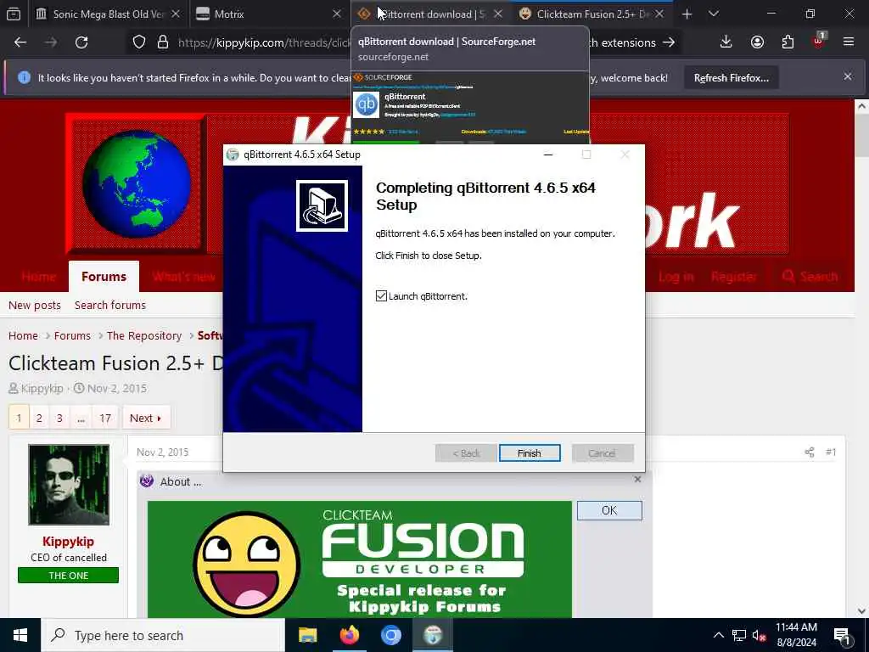
Task: Reload the page with the refresh icon
Action: (x=81, y=42)
